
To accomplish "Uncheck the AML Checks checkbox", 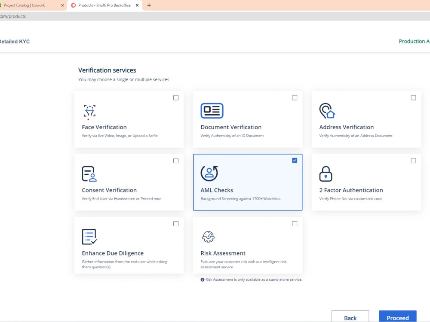I will [x=295, y=160].
